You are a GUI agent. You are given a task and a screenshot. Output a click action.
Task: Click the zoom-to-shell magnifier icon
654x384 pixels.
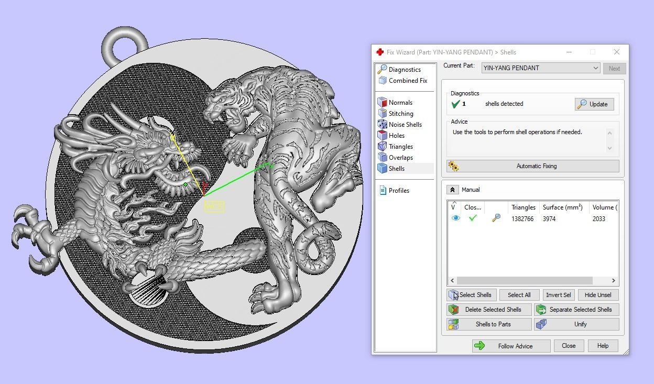tap(496, 218)
